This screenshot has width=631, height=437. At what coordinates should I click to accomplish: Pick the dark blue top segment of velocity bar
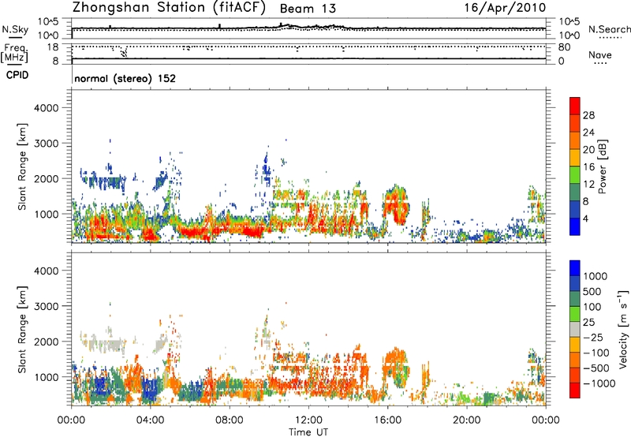(x=575, y=267)
